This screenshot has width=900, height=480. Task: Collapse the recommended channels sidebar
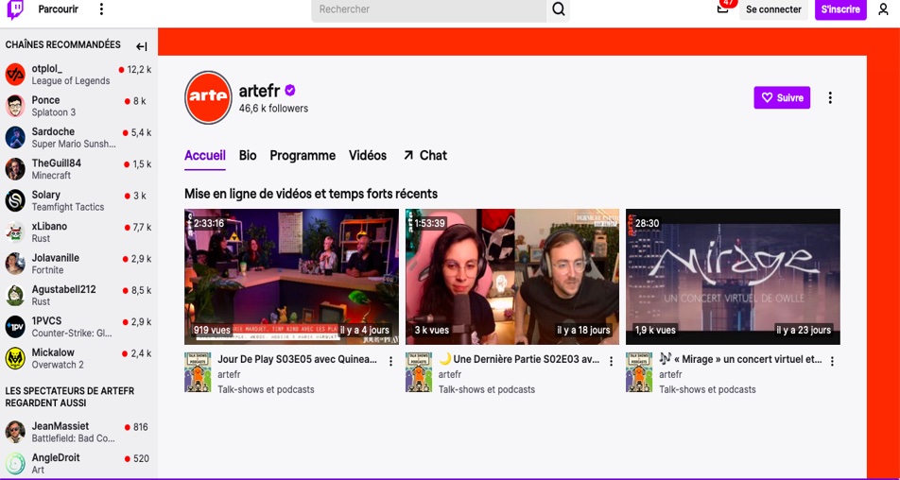(142, 46)
